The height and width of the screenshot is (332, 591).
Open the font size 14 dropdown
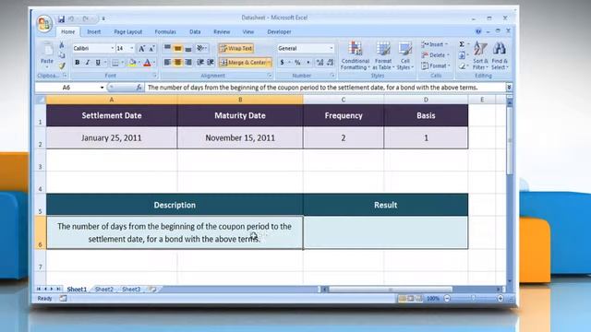(x=131, y=49)
